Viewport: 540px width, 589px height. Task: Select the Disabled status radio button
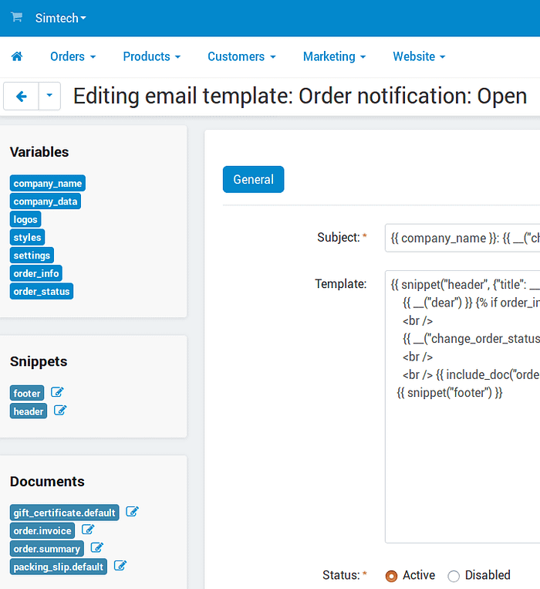pyautogui.click(x=454, y=576)
